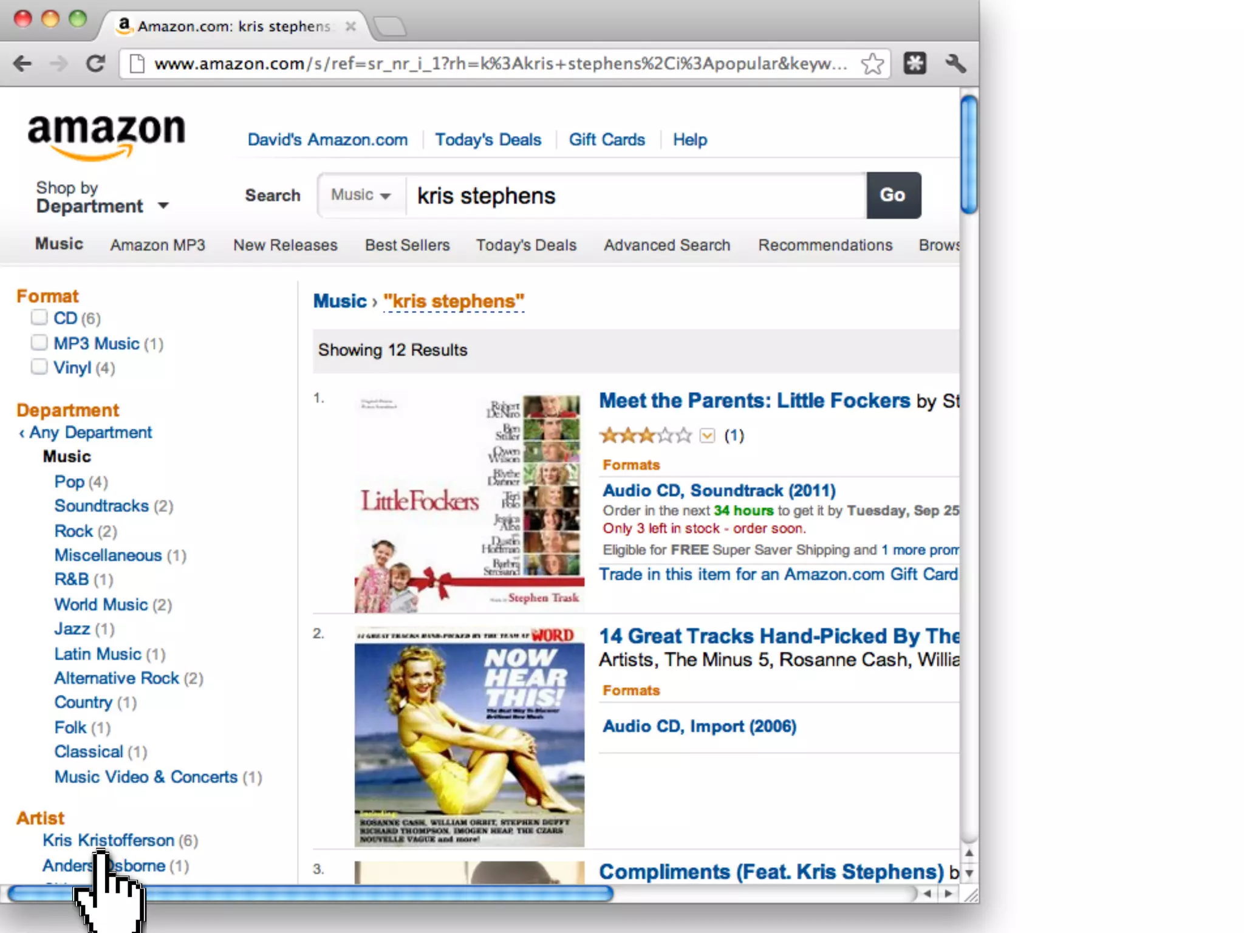Open a new browser tab
Screen dimensions: 1244x933
point(389,26)
